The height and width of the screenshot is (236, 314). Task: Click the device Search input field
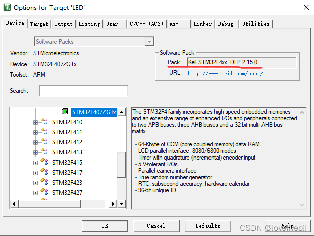coord(83,91)
